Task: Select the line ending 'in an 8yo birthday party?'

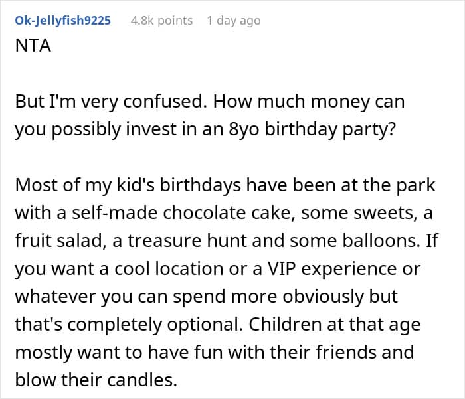Action: 205,129
